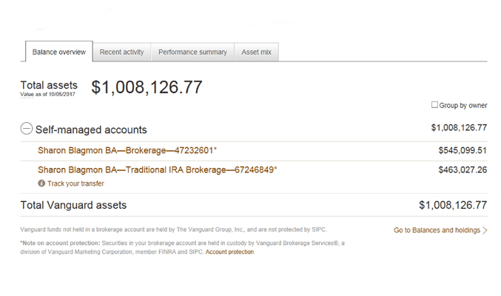Switch to the Recent activity tab
Image resolution: width=501 pixels, height=296 pixels.
tap(121, 53)
